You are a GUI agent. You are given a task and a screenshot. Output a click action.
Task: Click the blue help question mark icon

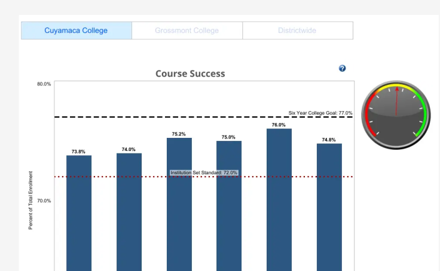pyautogui.click(x=342, y=69)
